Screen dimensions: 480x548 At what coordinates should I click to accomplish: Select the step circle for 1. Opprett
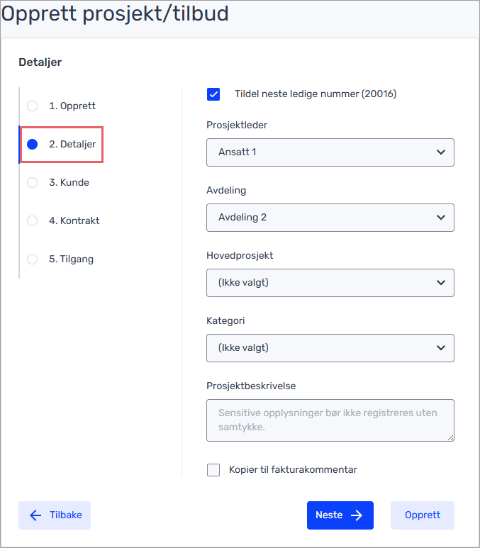coord(32,106)
